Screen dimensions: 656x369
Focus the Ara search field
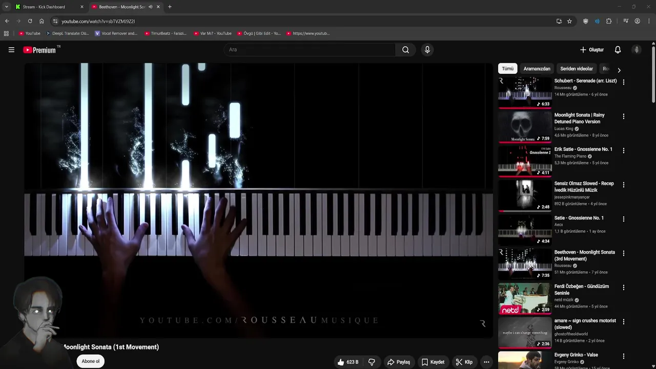coord(310,50)
